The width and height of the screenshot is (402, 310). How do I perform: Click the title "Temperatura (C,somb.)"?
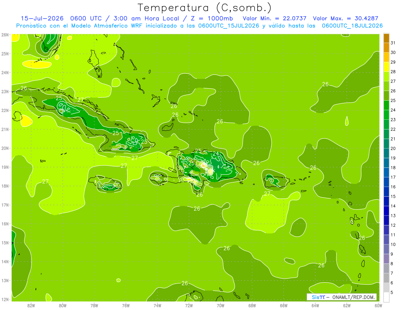tap(204, 8)
